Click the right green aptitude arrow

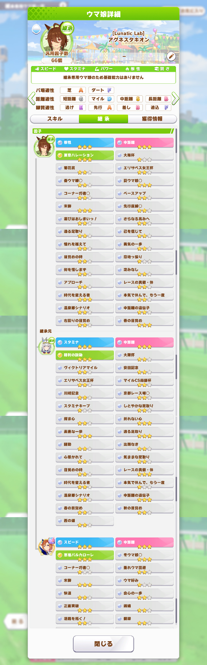(175, 99)
